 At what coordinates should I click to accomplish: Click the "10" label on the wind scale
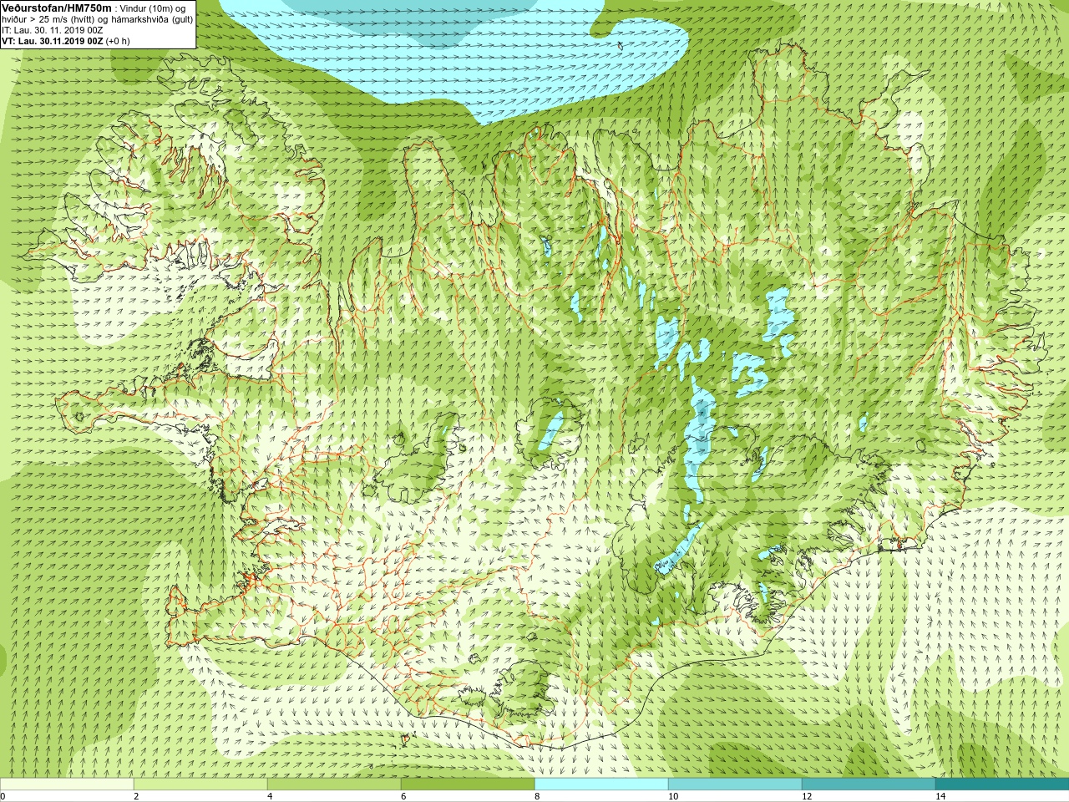click(x=673, y=796)
